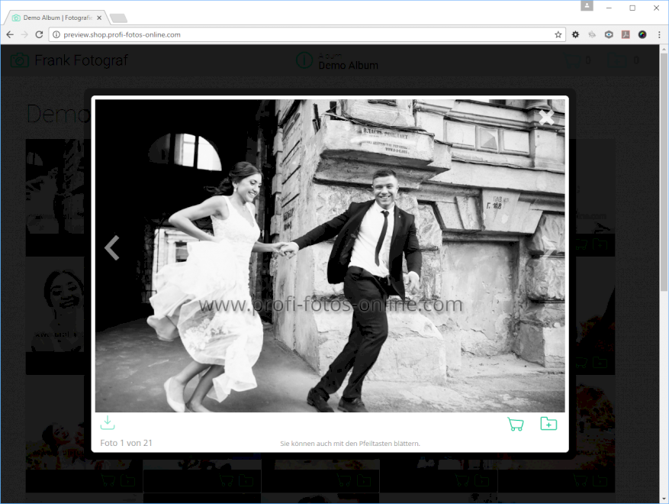Click the album info icon in the header
Image resolution: width=669 pixels, height=504 pixels.
[x=304, y=60]
